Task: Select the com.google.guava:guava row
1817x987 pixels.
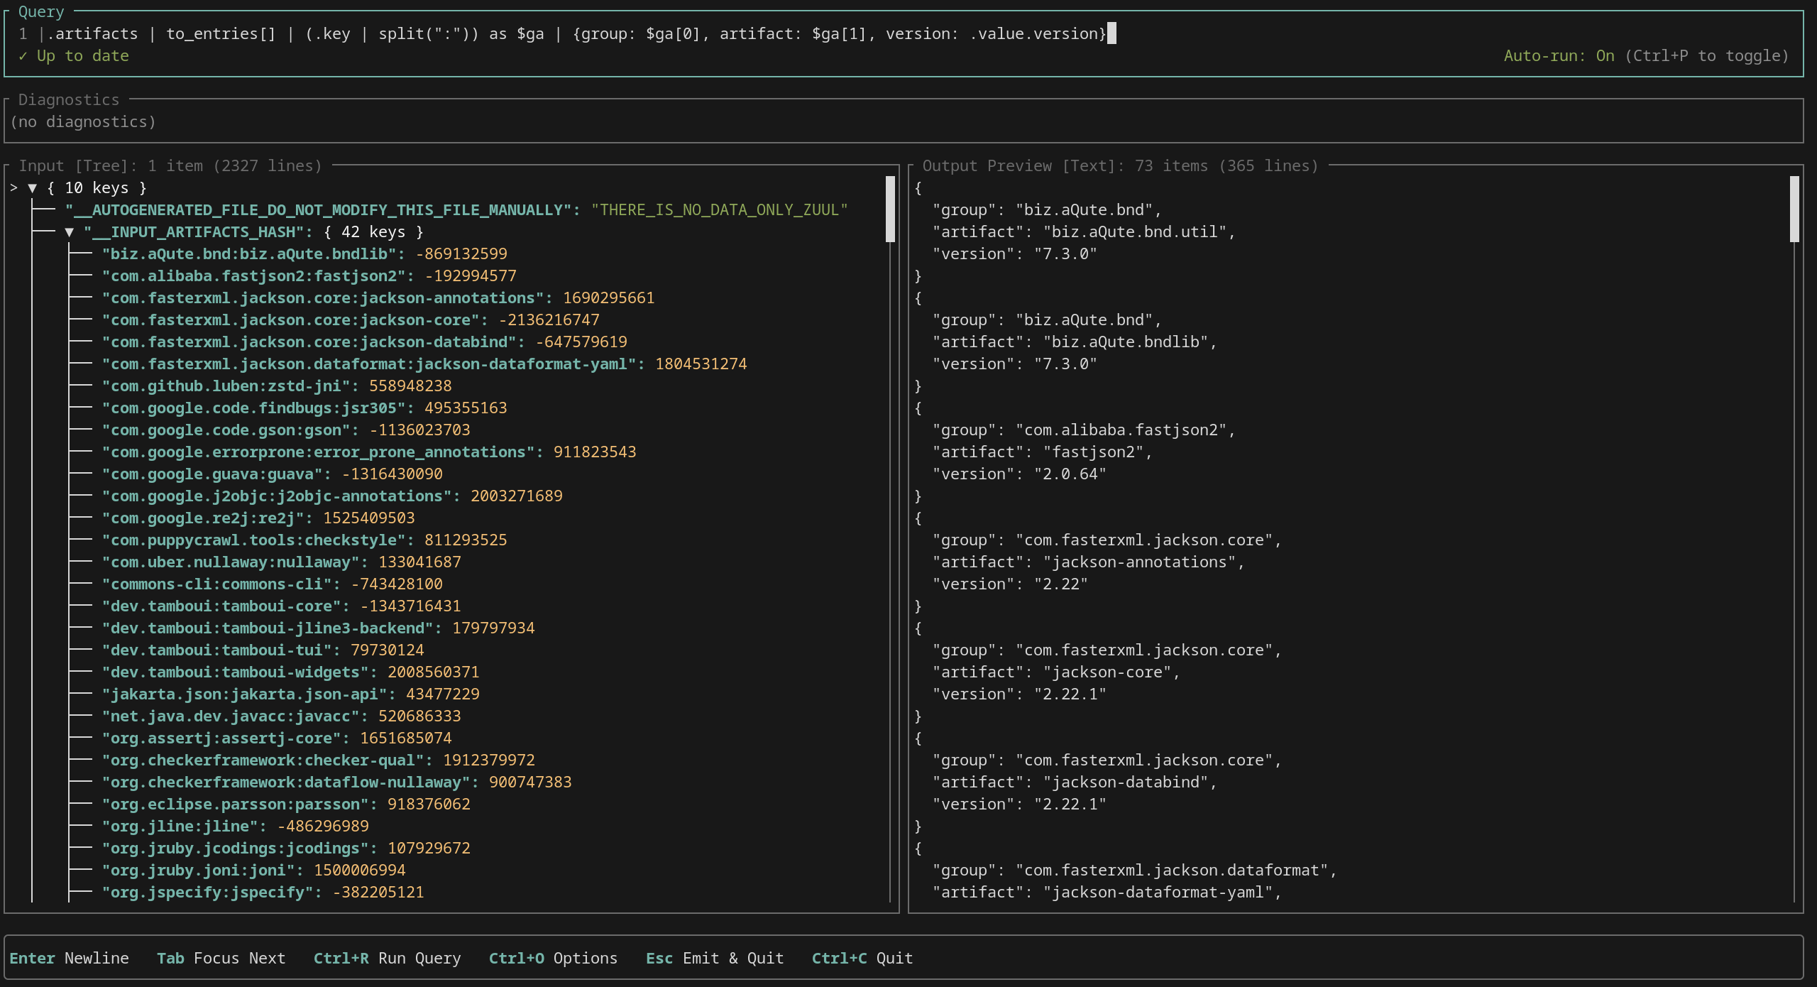Action: click(272, 474)
